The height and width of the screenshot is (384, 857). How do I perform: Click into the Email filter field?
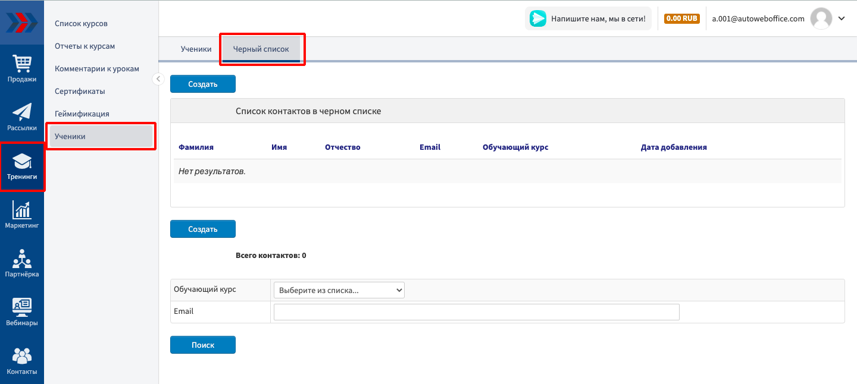click(476, 312)
